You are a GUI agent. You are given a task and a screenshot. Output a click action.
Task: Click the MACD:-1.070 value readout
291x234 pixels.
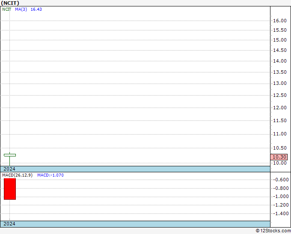tap(50, 175)
